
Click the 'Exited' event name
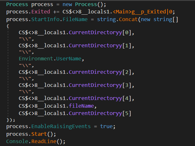(41, 12)
